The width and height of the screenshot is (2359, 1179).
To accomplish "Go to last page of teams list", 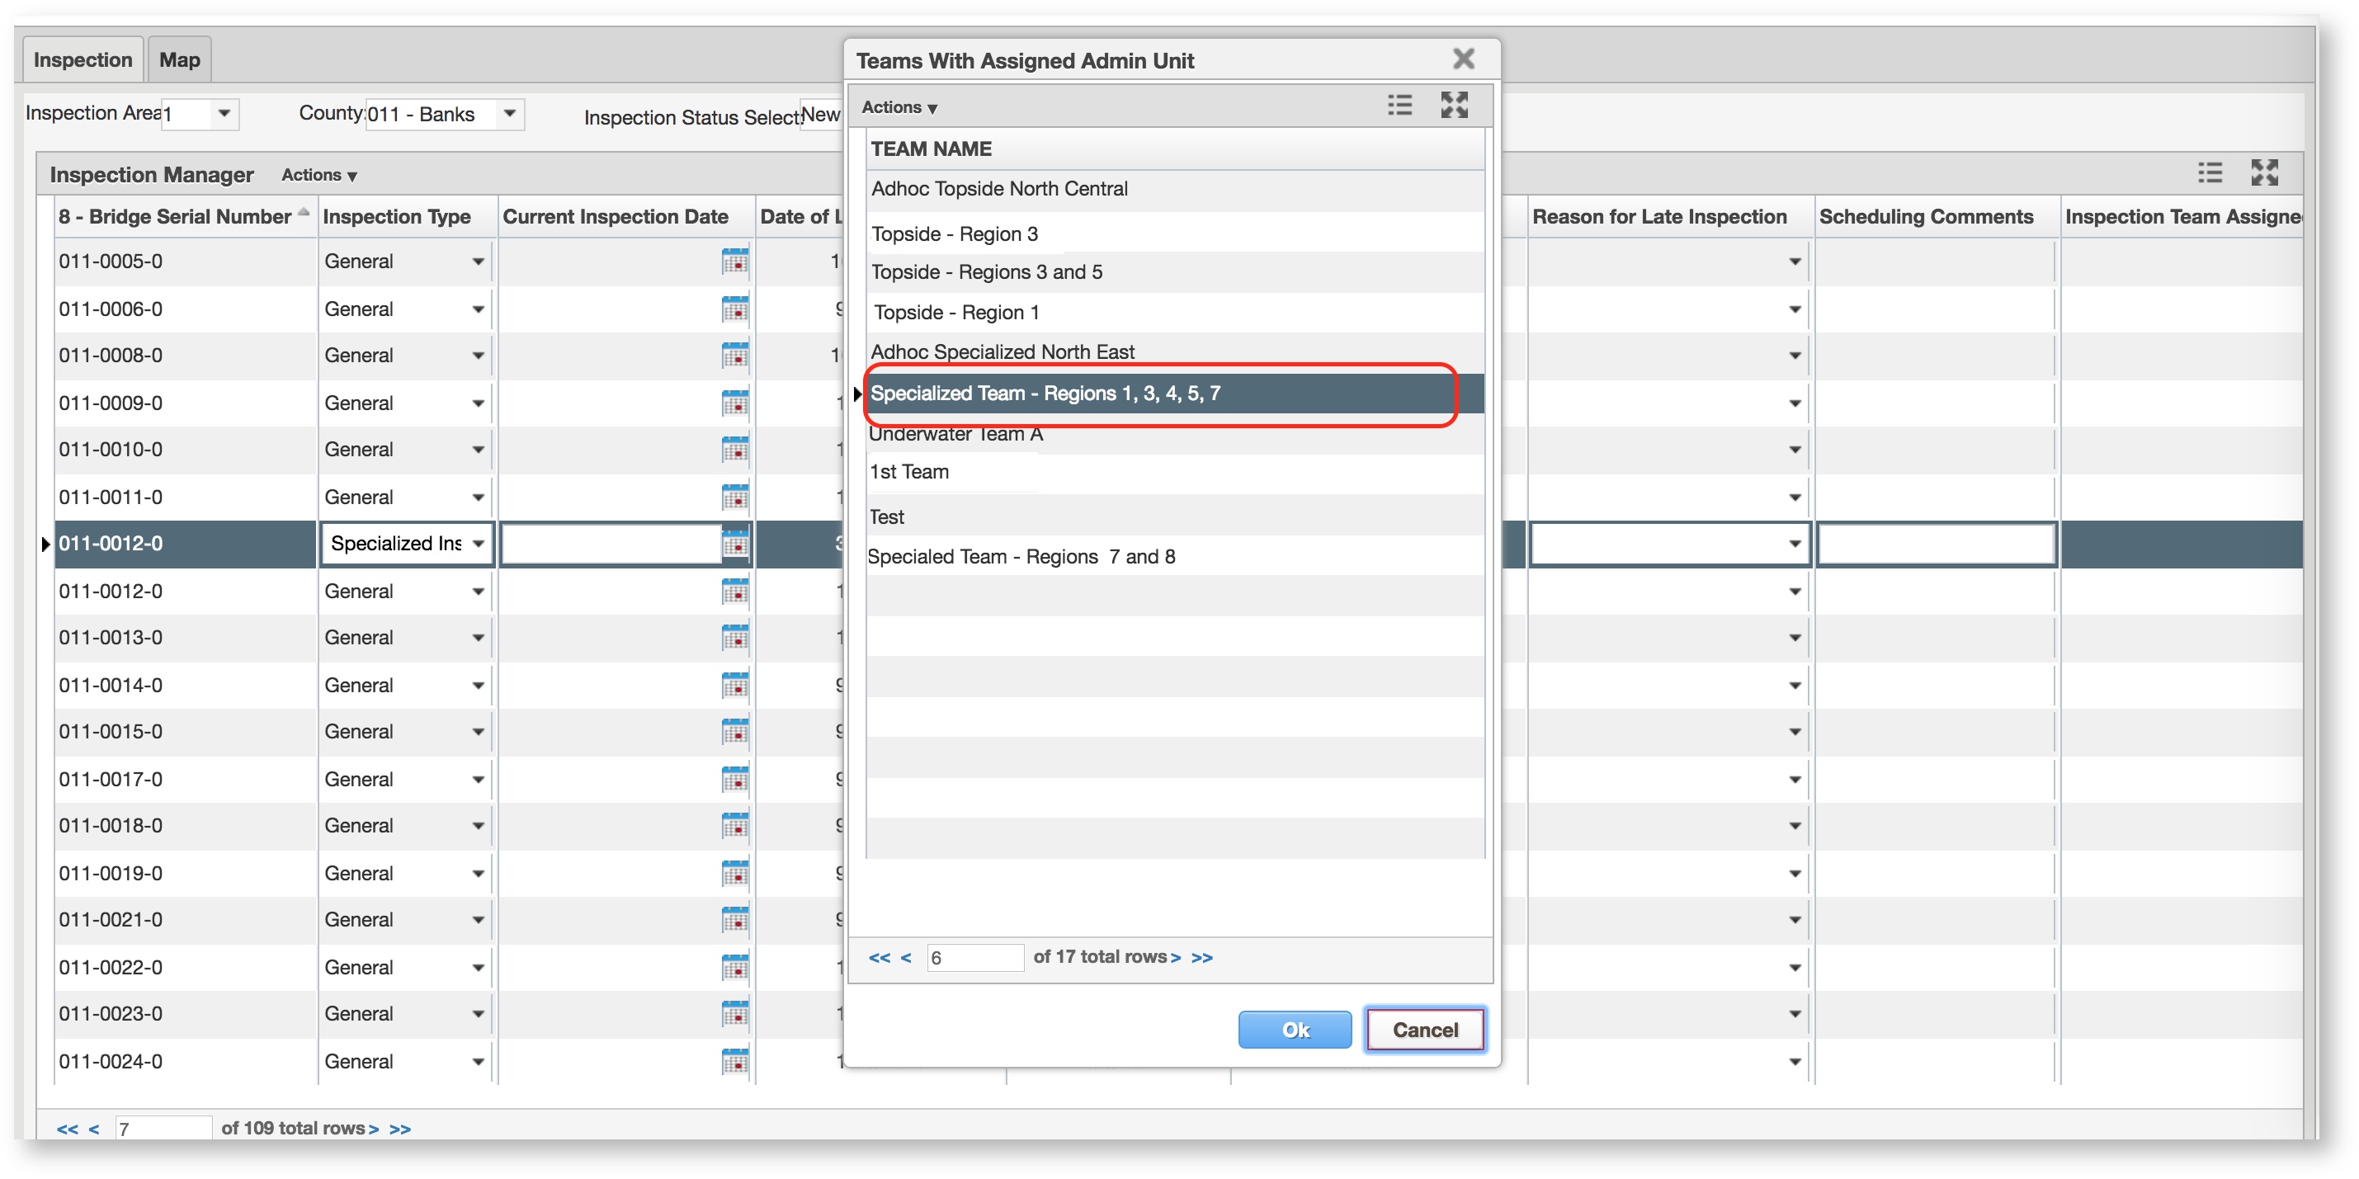I will (x=1201, y=958).
